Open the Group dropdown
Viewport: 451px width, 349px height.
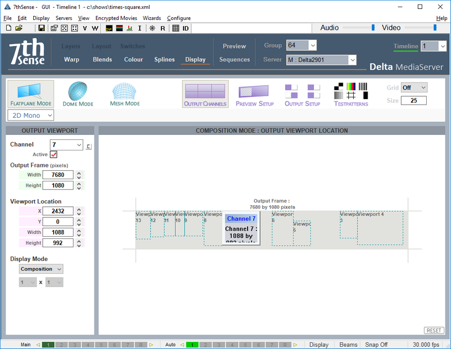(x=301, y=45)
